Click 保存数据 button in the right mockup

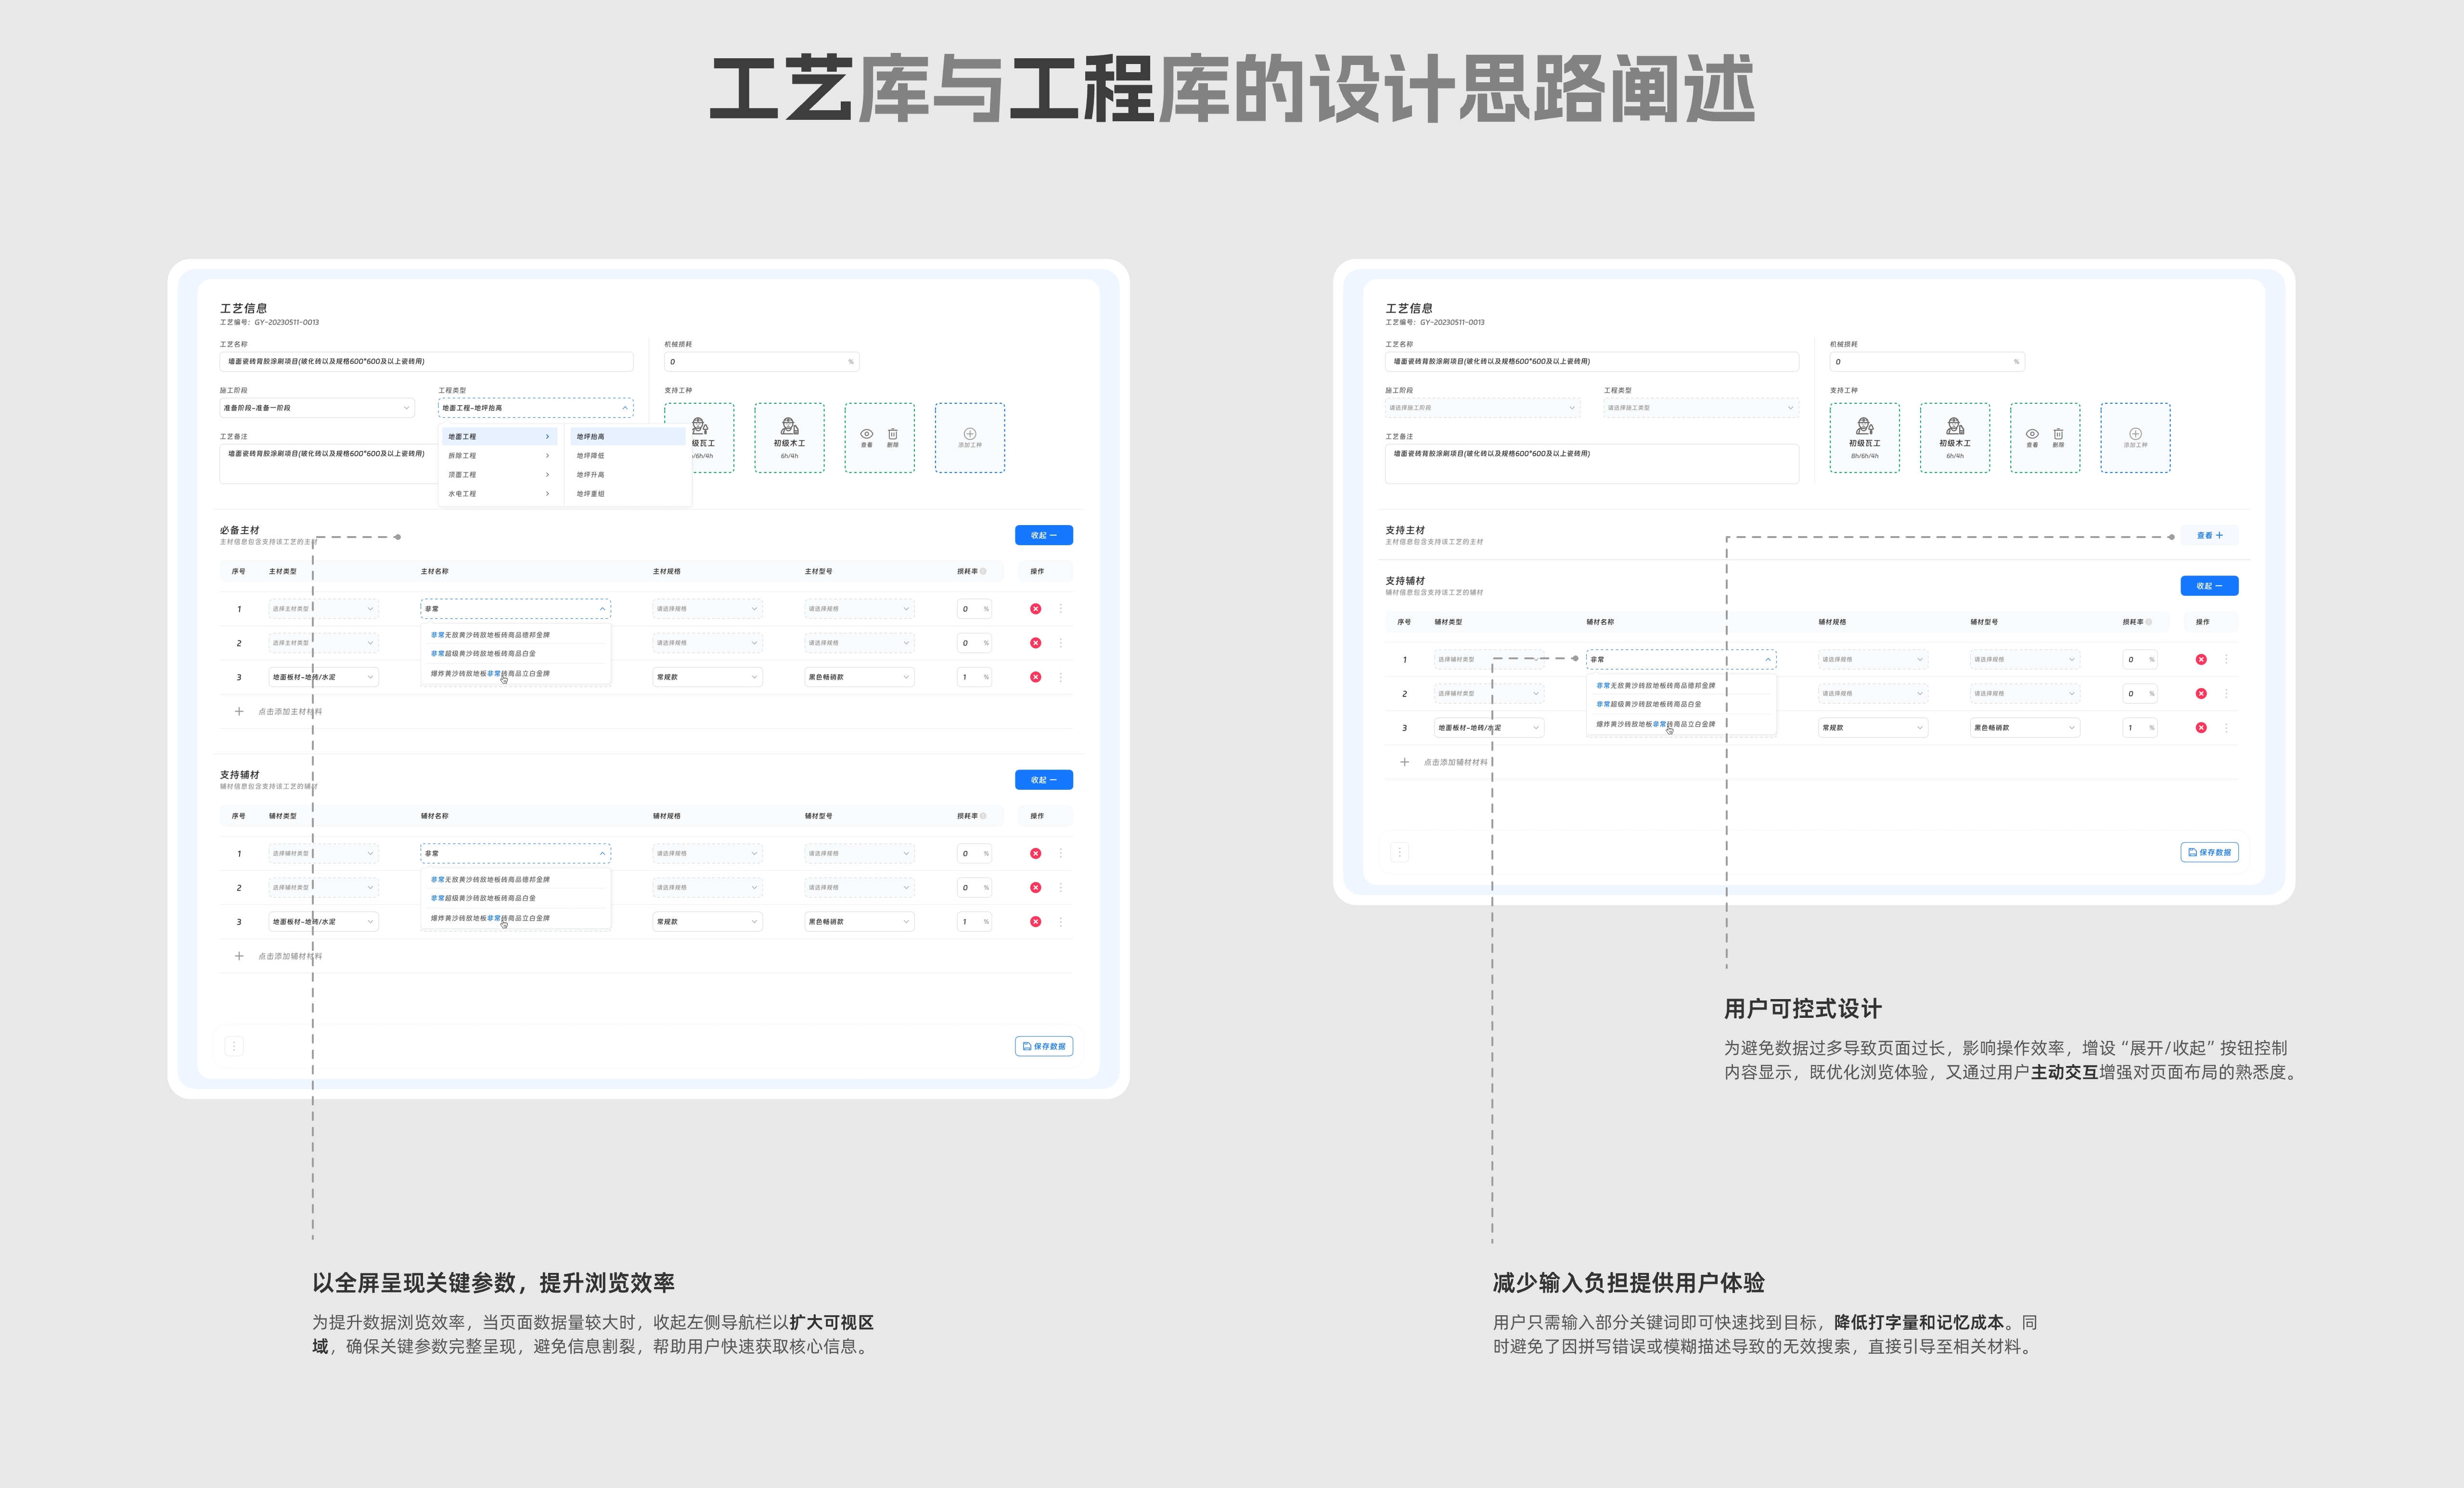point(2209,853)
